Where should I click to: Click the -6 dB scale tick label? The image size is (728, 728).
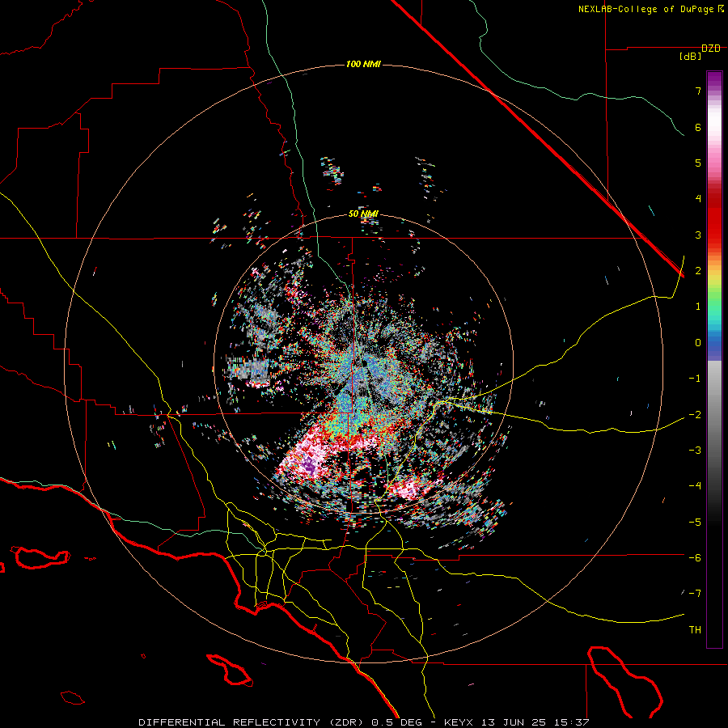coord(695,558)
